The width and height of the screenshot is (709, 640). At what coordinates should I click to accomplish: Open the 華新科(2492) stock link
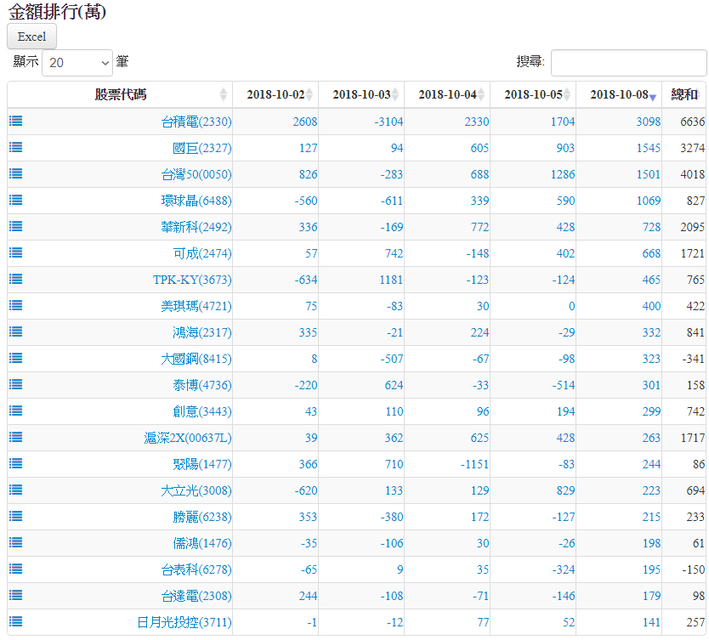coord(196,227)
